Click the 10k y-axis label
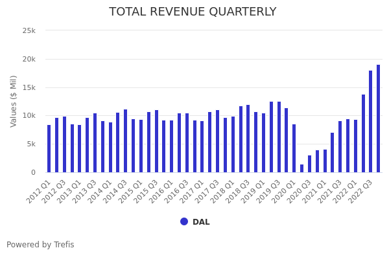This screenshot has height=259, width=389. click(29, 116)
